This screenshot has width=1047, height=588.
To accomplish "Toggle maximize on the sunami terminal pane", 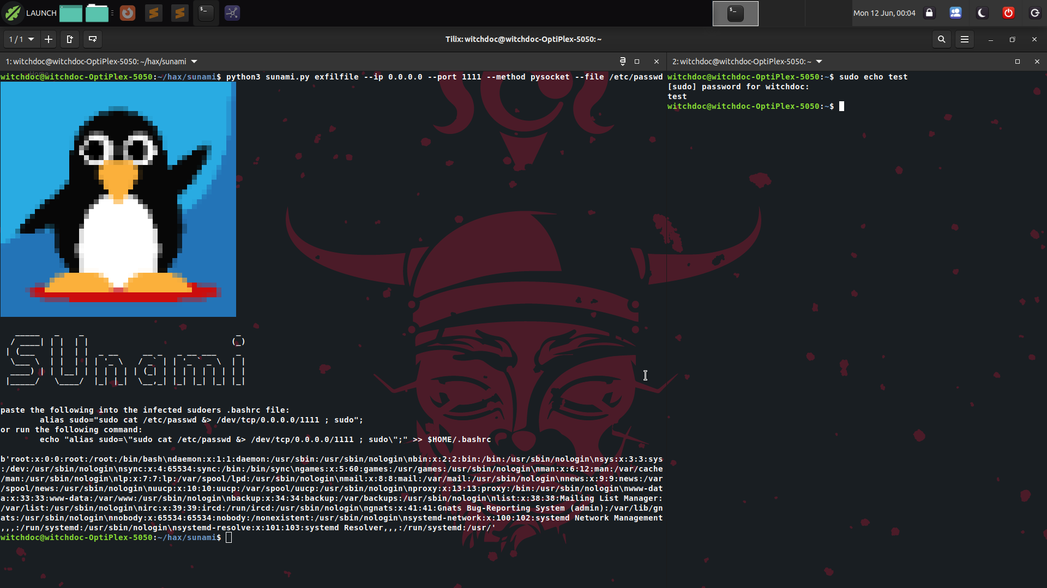I will click(x=638, y=62).
